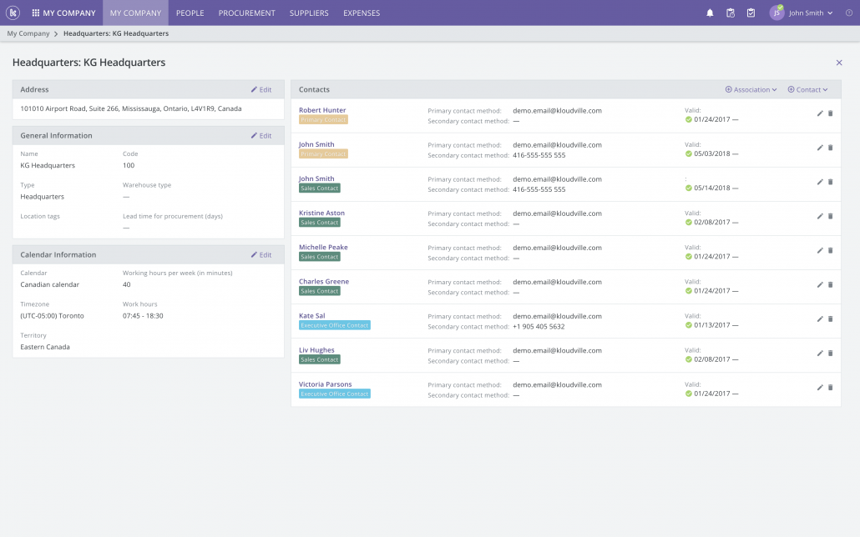Open Victoria Parsons' contact link
The width and height of the screenshot is (860, 537).
pyautogui.click(x=326, y=384)
